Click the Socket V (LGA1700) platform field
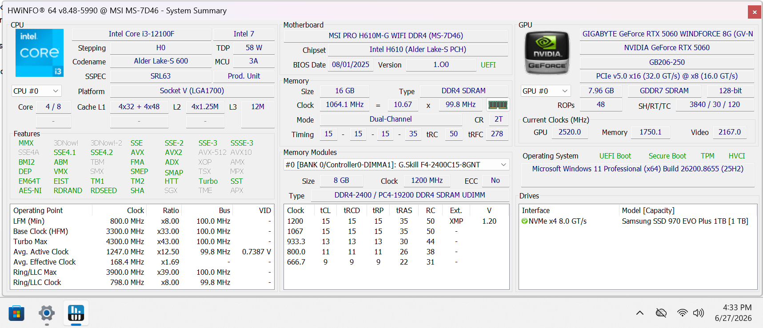 tap(192, 91)
